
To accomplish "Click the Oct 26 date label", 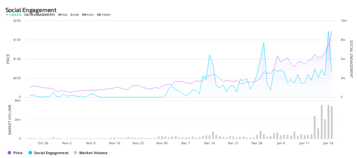I will [43, 143].
